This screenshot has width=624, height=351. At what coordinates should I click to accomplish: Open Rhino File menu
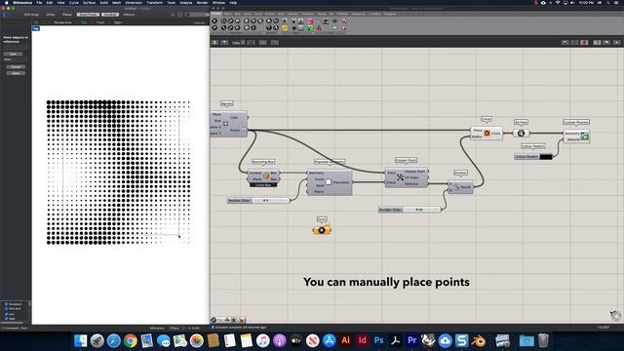pyautogui.click(x=39, y=2)
